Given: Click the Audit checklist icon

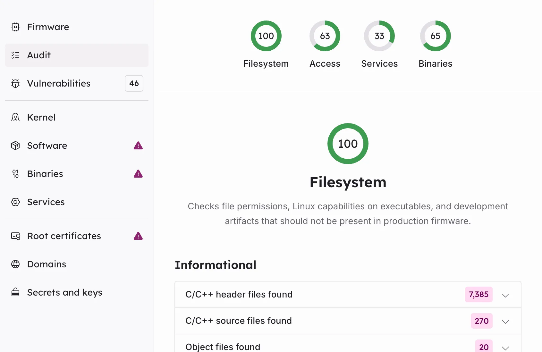Looking at the screenshot, I should [15, 55].
